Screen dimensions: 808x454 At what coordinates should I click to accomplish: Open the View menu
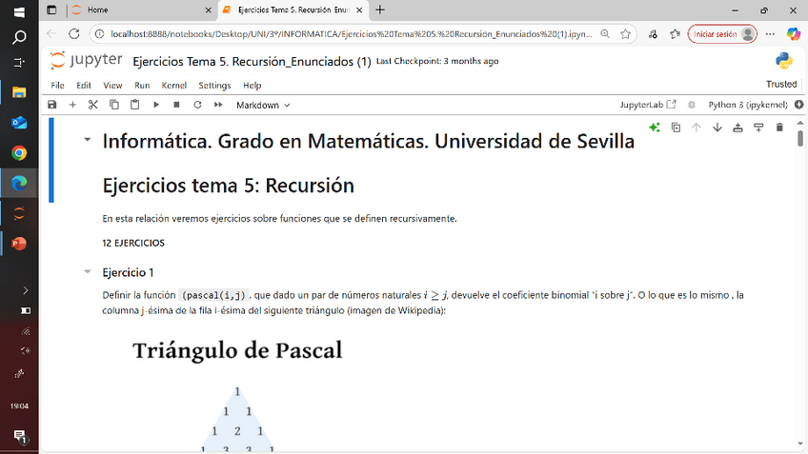(x=112, y=86)
